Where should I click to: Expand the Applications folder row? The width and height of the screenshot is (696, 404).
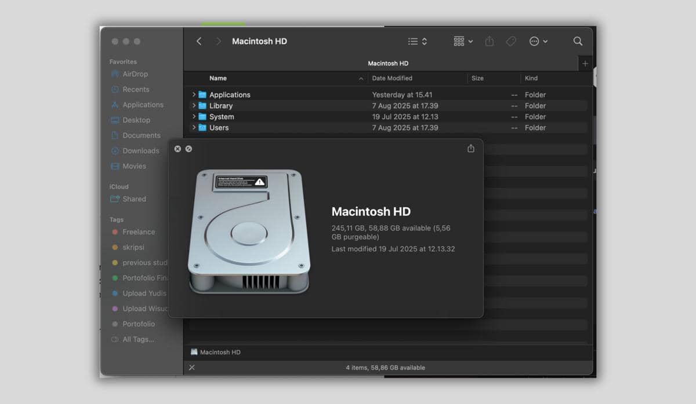click(194, 94)
